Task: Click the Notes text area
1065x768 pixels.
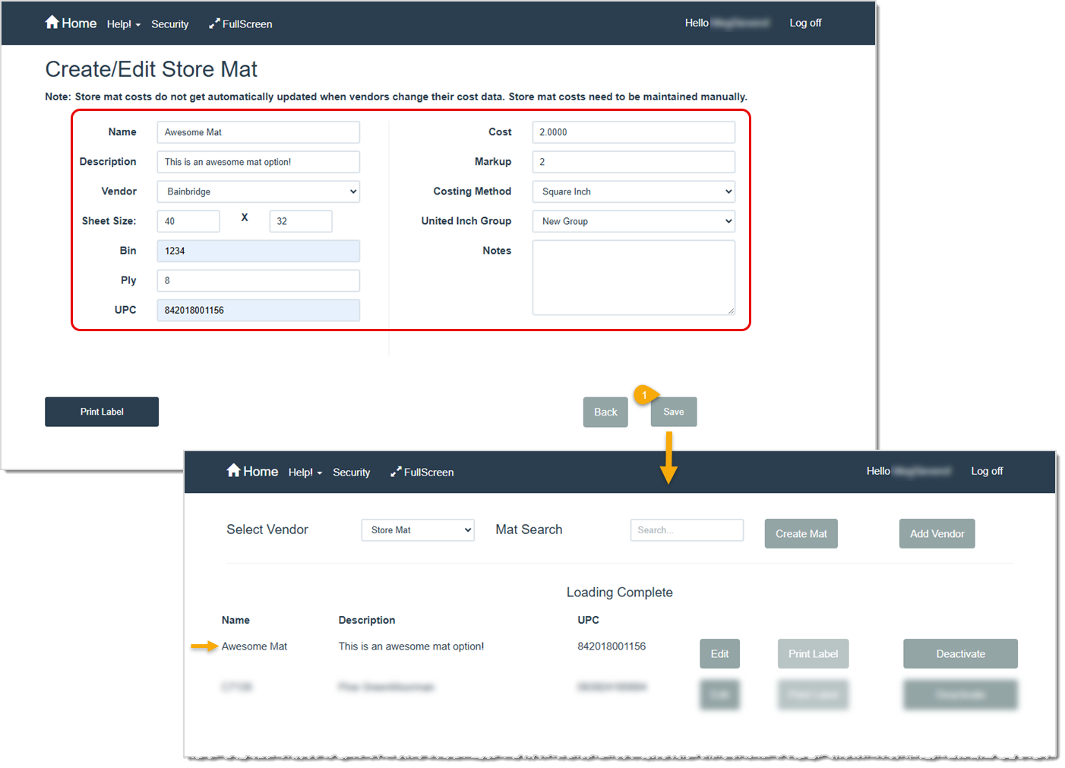Action: click(633, 277)
